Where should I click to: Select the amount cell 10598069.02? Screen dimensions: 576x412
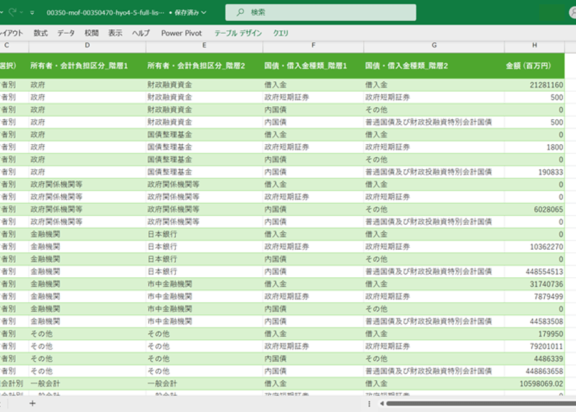point(534,384)
